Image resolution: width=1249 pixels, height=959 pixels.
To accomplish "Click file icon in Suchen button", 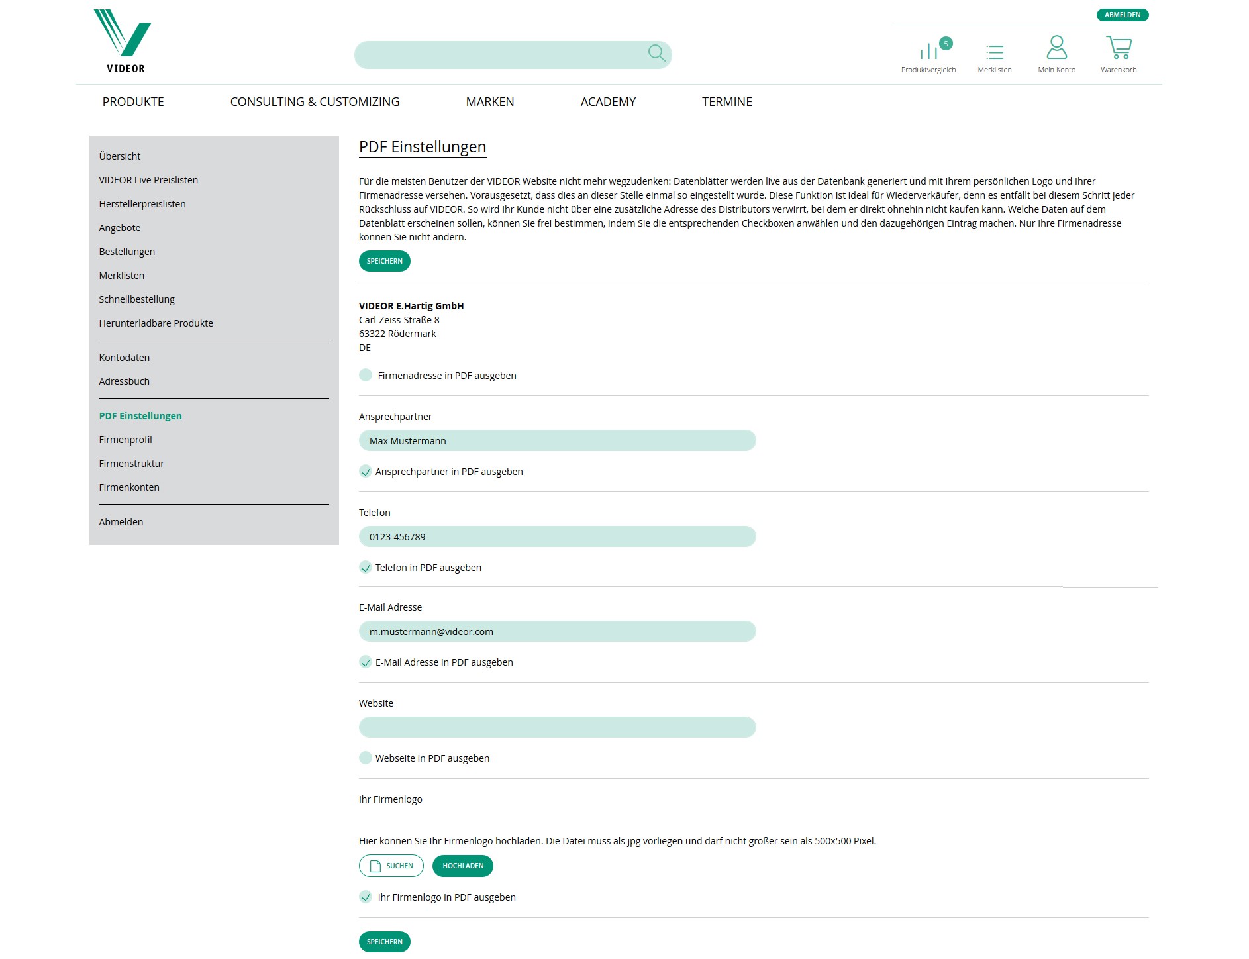I will tap(375, 866).
